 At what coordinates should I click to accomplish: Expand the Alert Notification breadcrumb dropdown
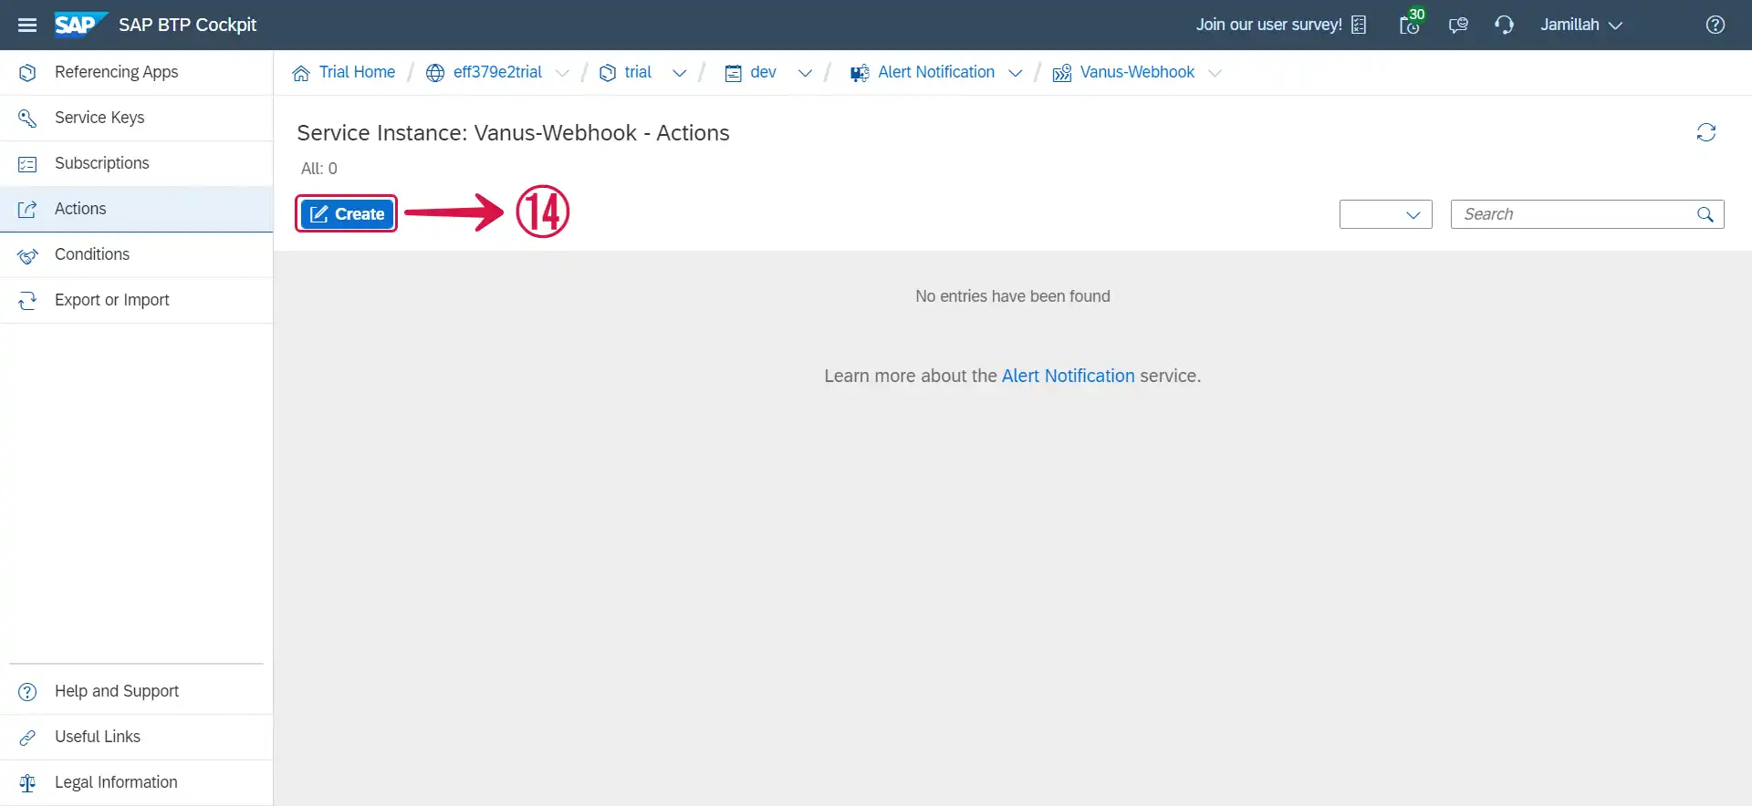coord(1015,73)
